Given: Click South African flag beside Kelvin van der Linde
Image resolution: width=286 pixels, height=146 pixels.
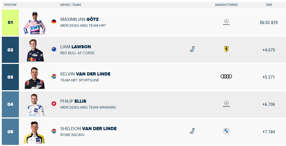Looking at the screenshot, I should (x=54, y=76).
